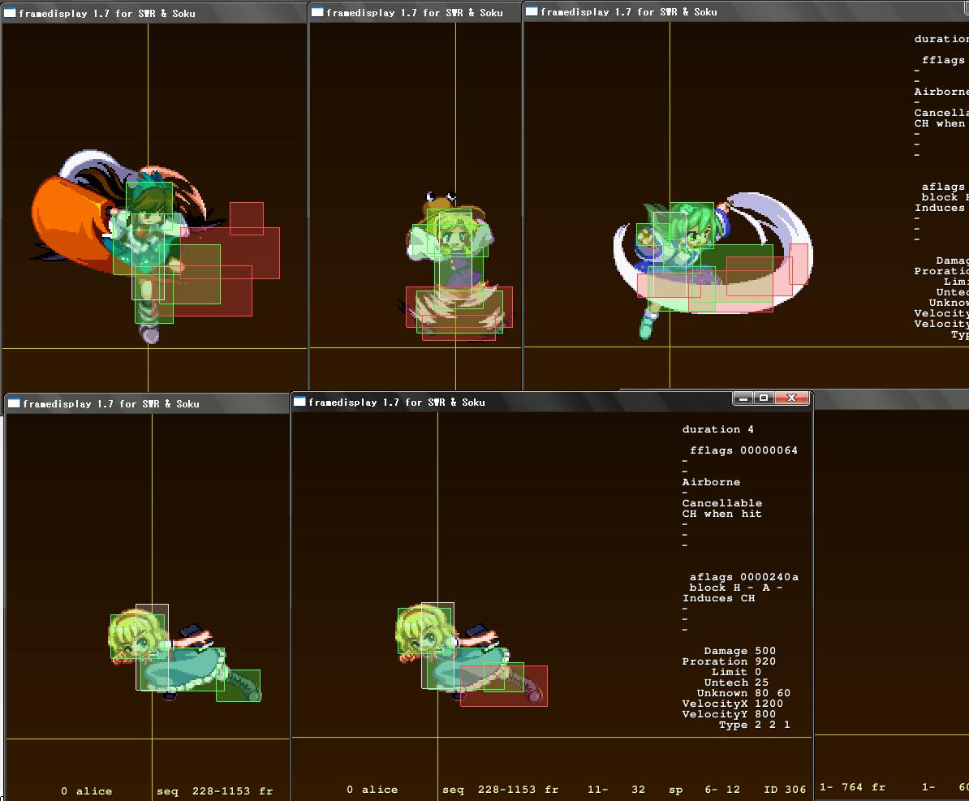The width and height of the screenshot is (969, 801).
Task: Click the window icon above the frog-hat character
Action: [x=317, y=12]
